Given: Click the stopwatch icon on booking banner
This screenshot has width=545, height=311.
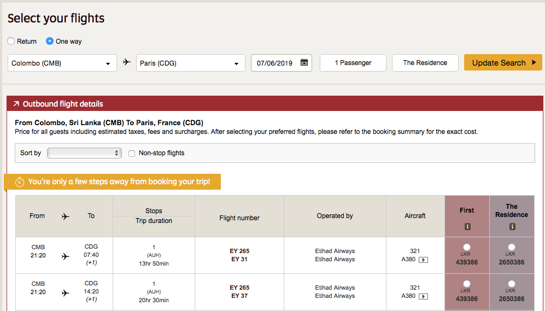Looking at the screenshot, I should click(x=20, y=182).
